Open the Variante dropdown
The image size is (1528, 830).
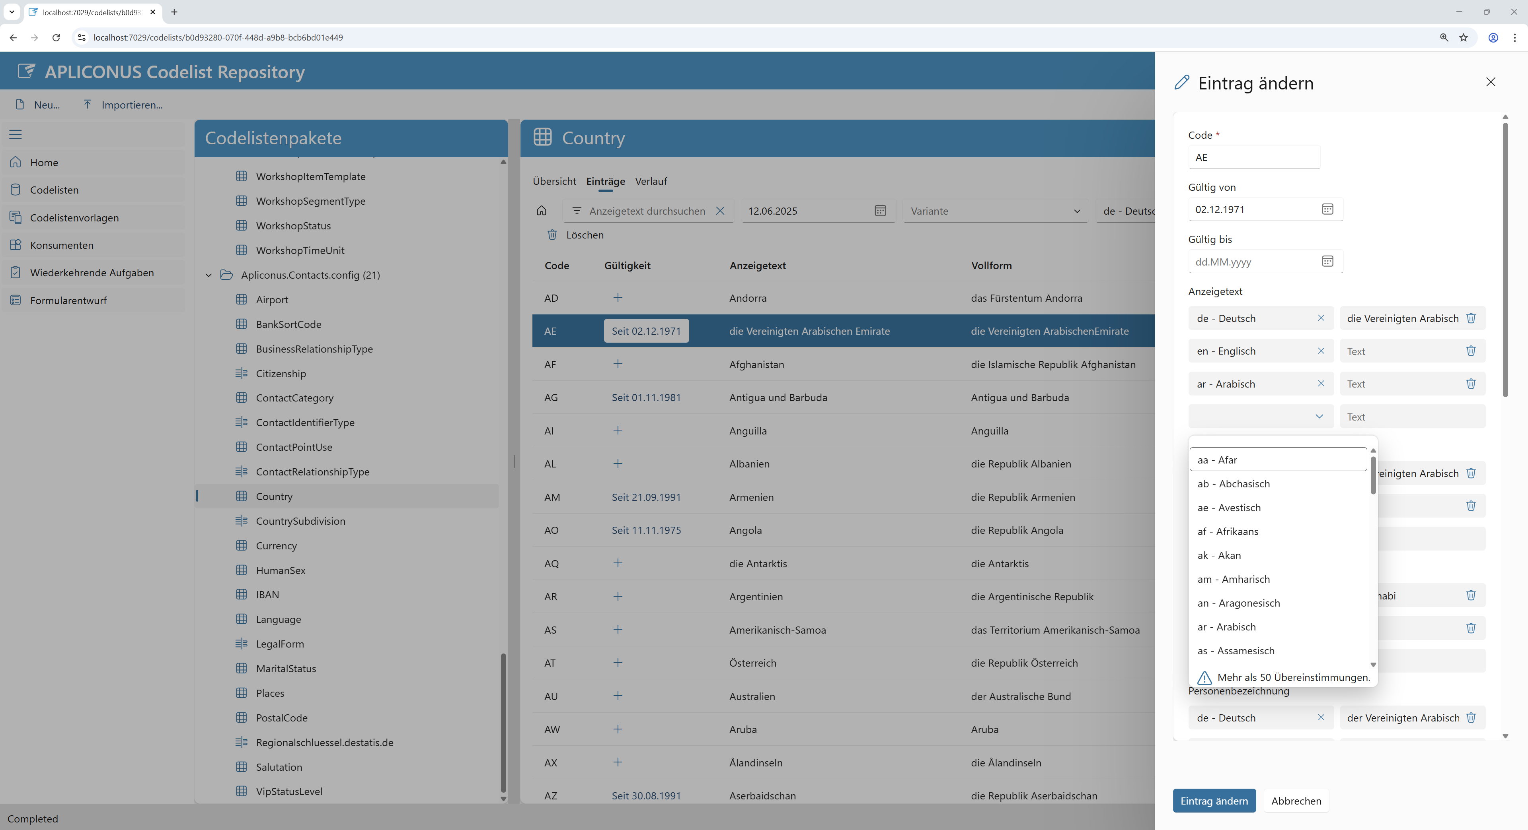coord(995,211)
